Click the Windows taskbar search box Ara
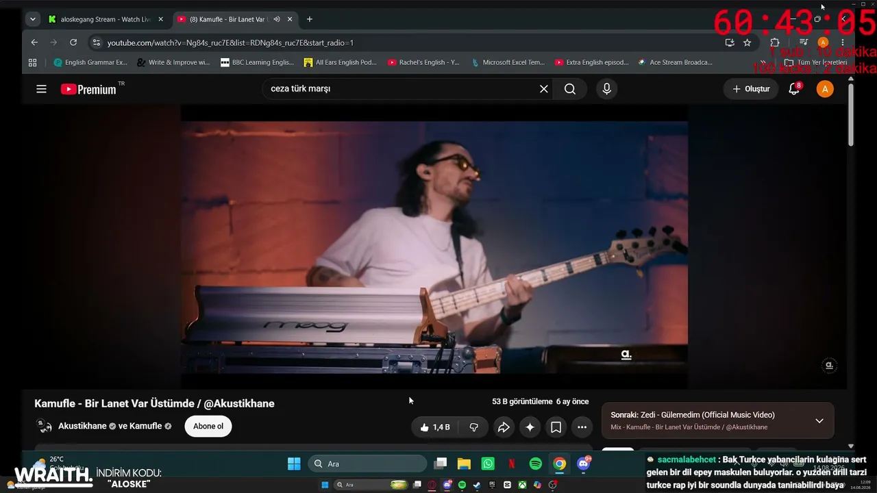The height and width of the screenshot is (493, 877). pyautogui.click(x=367, y=464)
